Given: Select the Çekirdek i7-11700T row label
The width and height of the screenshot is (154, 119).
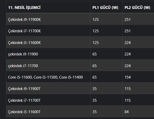Looking at the screenshot, I should click(x=24, y=100).
